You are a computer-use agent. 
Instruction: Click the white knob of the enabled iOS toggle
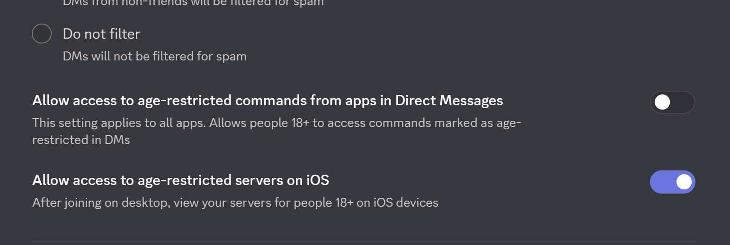pyautogui.click(x=684, y=182)
